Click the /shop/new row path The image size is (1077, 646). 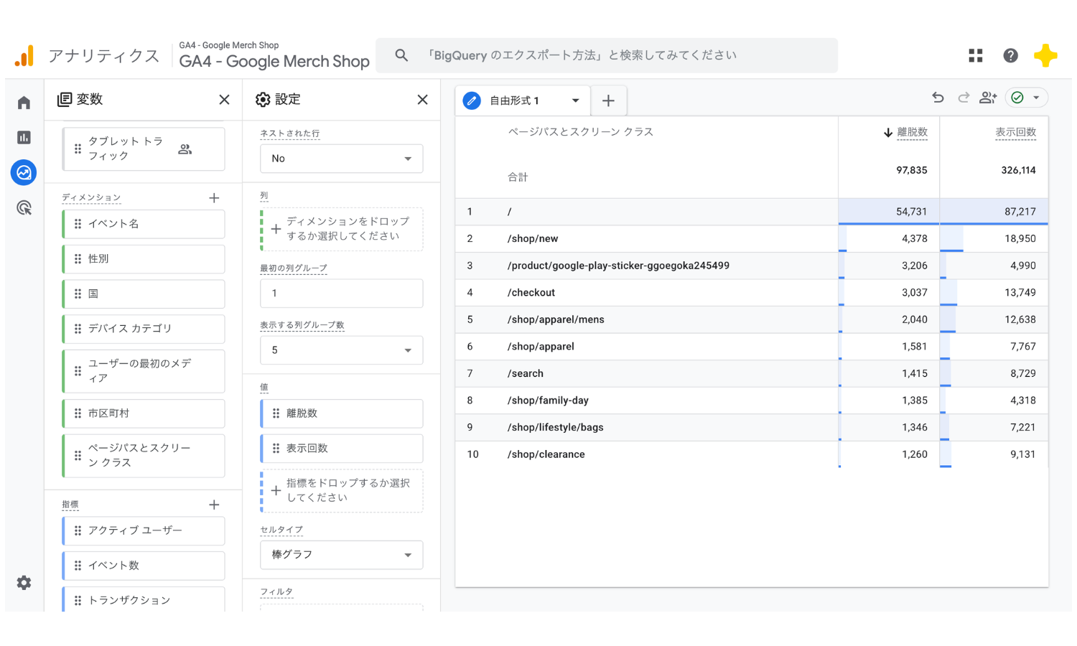533,239
